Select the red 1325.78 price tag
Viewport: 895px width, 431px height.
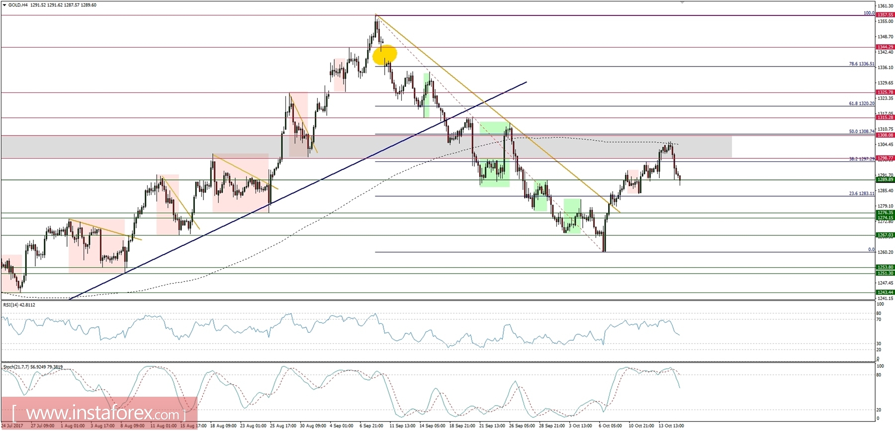pyautogui.click(x=885, y=92)
